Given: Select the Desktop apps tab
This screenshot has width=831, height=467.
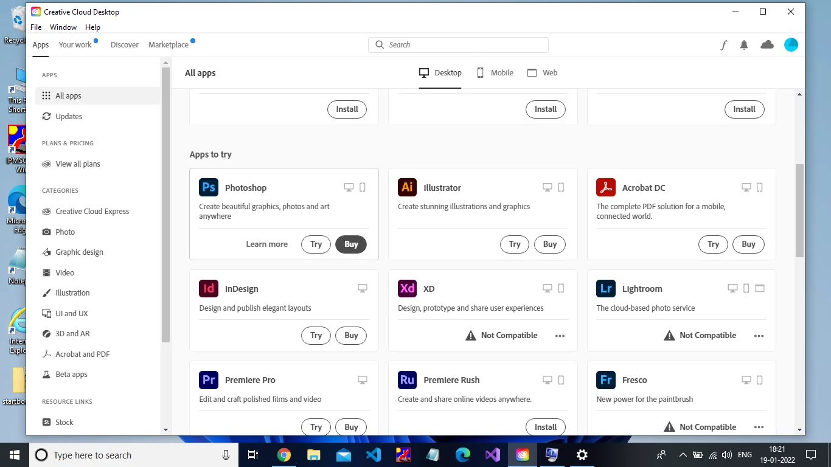Looking at the screenshot, I should pos(440,72).
